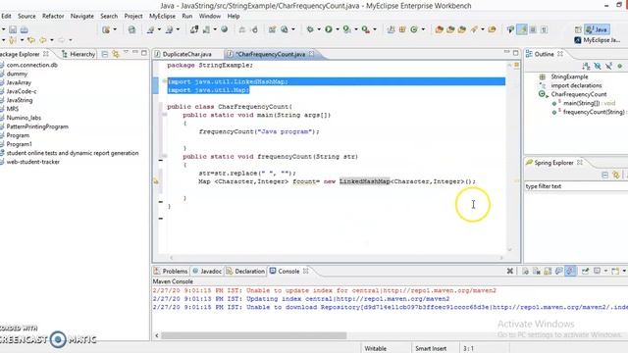Toggle Hide Static Members in Outline toolbar
This screenshot has height=353, width=628.
click(x=608, y=66)
